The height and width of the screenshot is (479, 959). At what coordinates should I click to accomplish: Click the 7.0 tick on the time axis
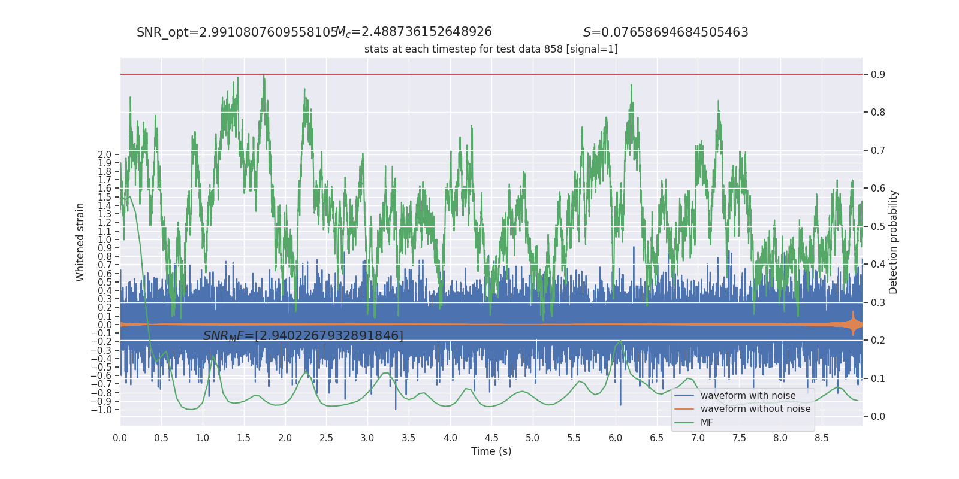[698, 438]
